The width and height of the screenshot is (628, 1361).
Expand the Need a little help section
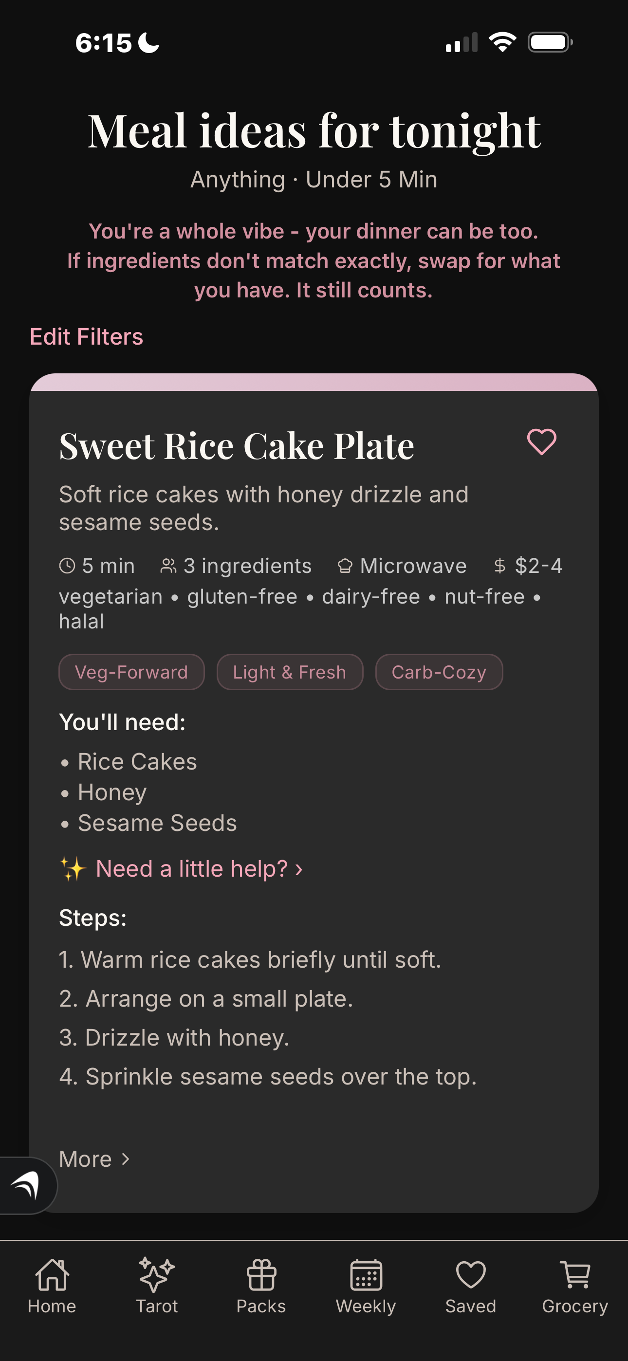coord(183,867)
